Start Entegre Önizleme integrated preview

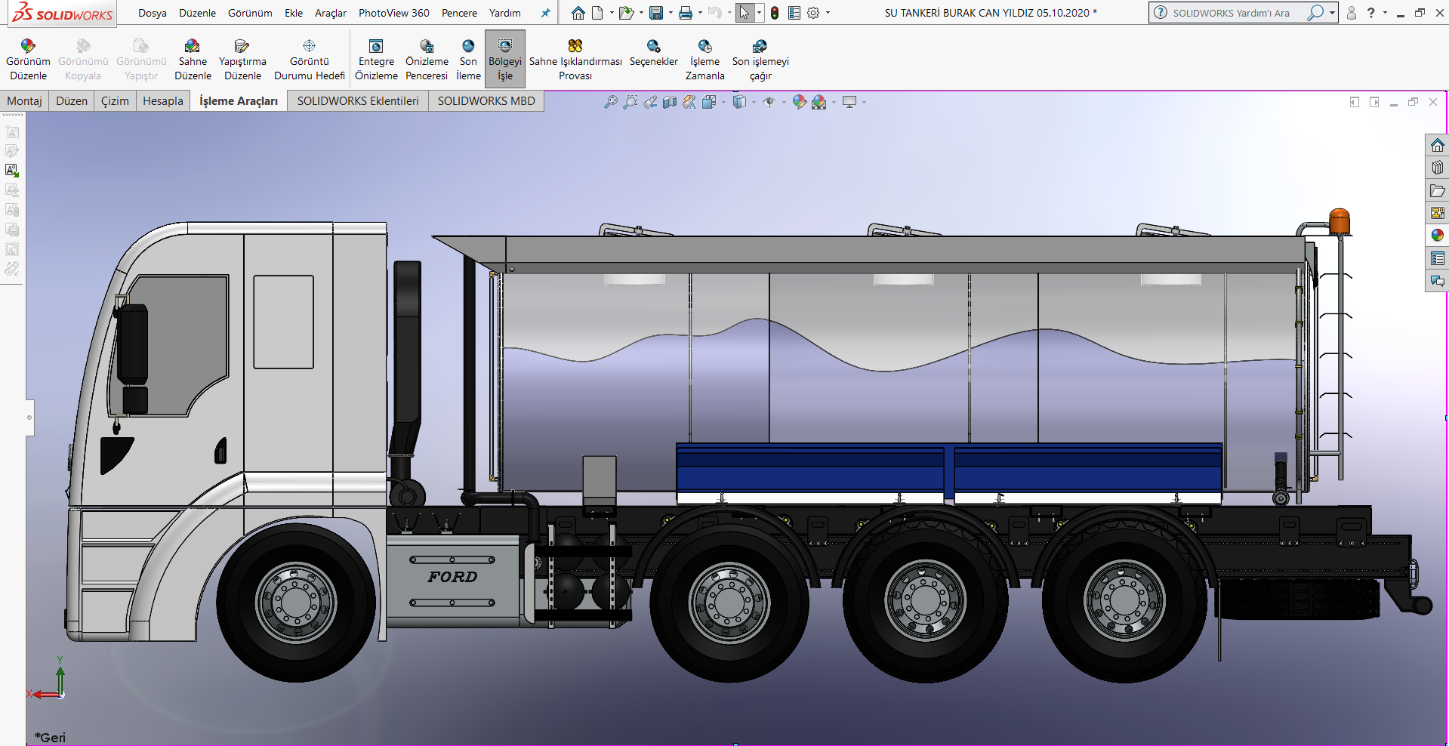pyautogui.click(x=376, y=60)
